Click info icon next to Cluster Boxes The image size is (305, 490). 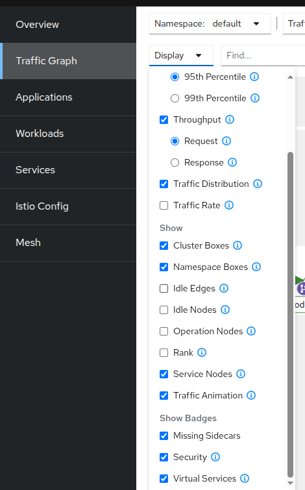[238, 245]
